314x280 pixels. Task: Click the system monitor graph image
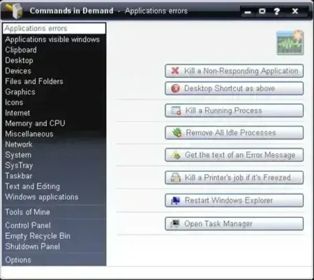click(x=290, y=42)
